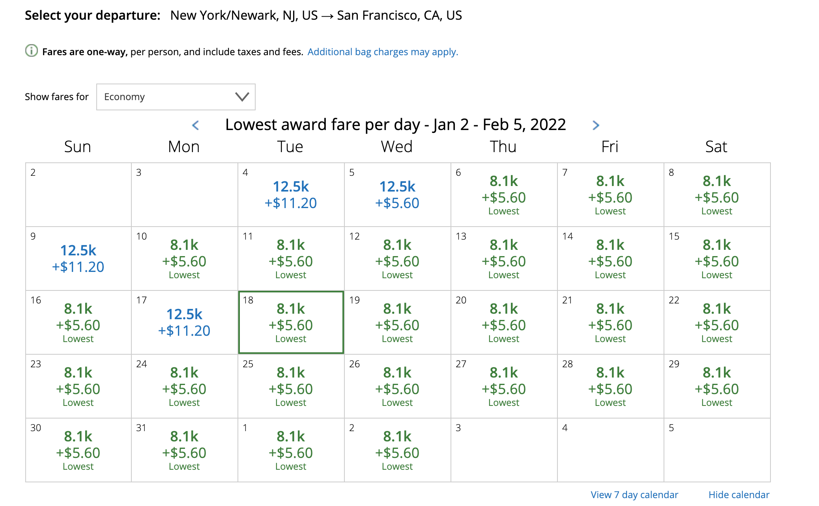The height and width of the screenshot is (506, 819).
Task: Select January 4 fare of 12.5k
Action: (x=291, y=195)
